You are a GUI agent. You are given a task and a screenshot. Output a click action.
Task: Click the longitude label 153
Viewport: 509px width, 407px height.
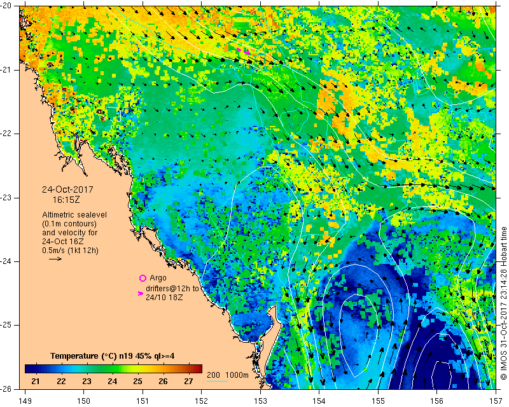(x=260, y=401)
